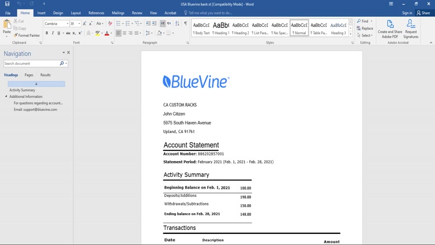The height and width of the screenshot is (245, 435).
Task: Apply the Heading 1 style
Action: (221, 28)
